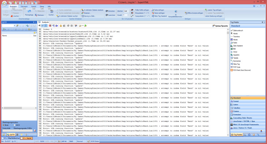Select the Quellcode editor tab
The width and height of the screenshot is (267, 144).
point(44,22)
